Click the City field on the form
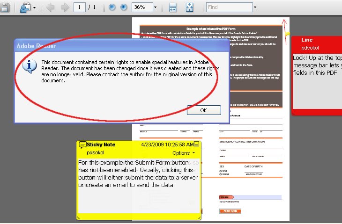The image size is (342, 224). pyautogui.click(x=234, y=128)
